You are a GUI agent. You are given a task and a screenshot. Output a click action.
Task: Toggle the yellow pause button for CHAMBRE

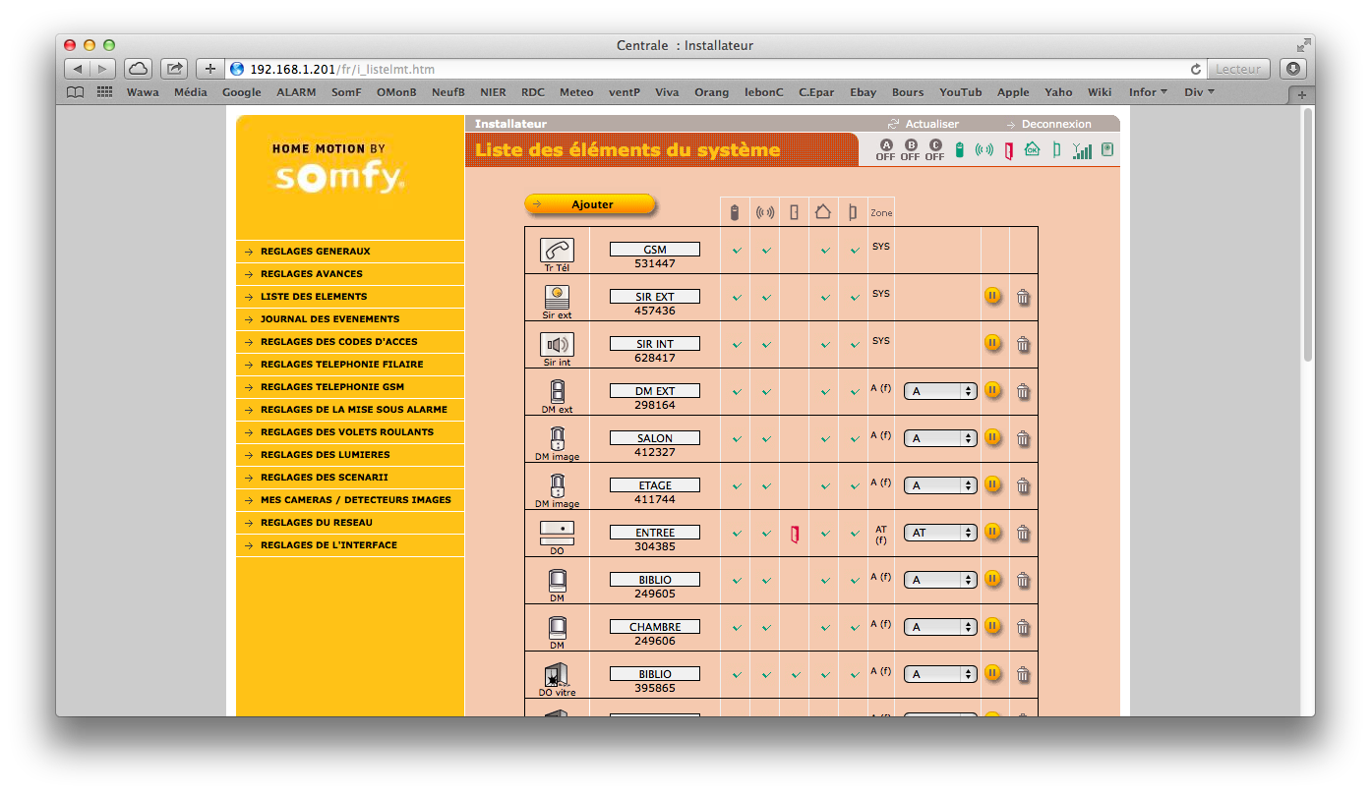tap(992, 626)
